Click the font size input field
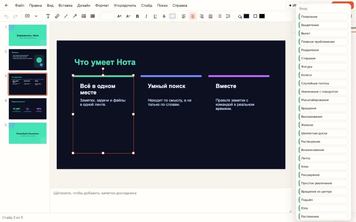 click(x=108, y=16)
